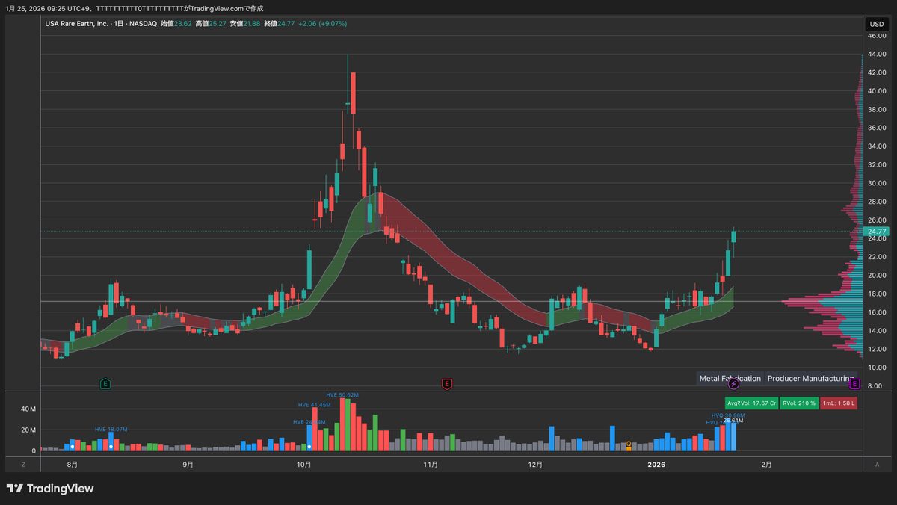Screen dimensions: 897x505
Task: Click the purple E marker beside Producer Manufacturing
Action: click(854, 384)
